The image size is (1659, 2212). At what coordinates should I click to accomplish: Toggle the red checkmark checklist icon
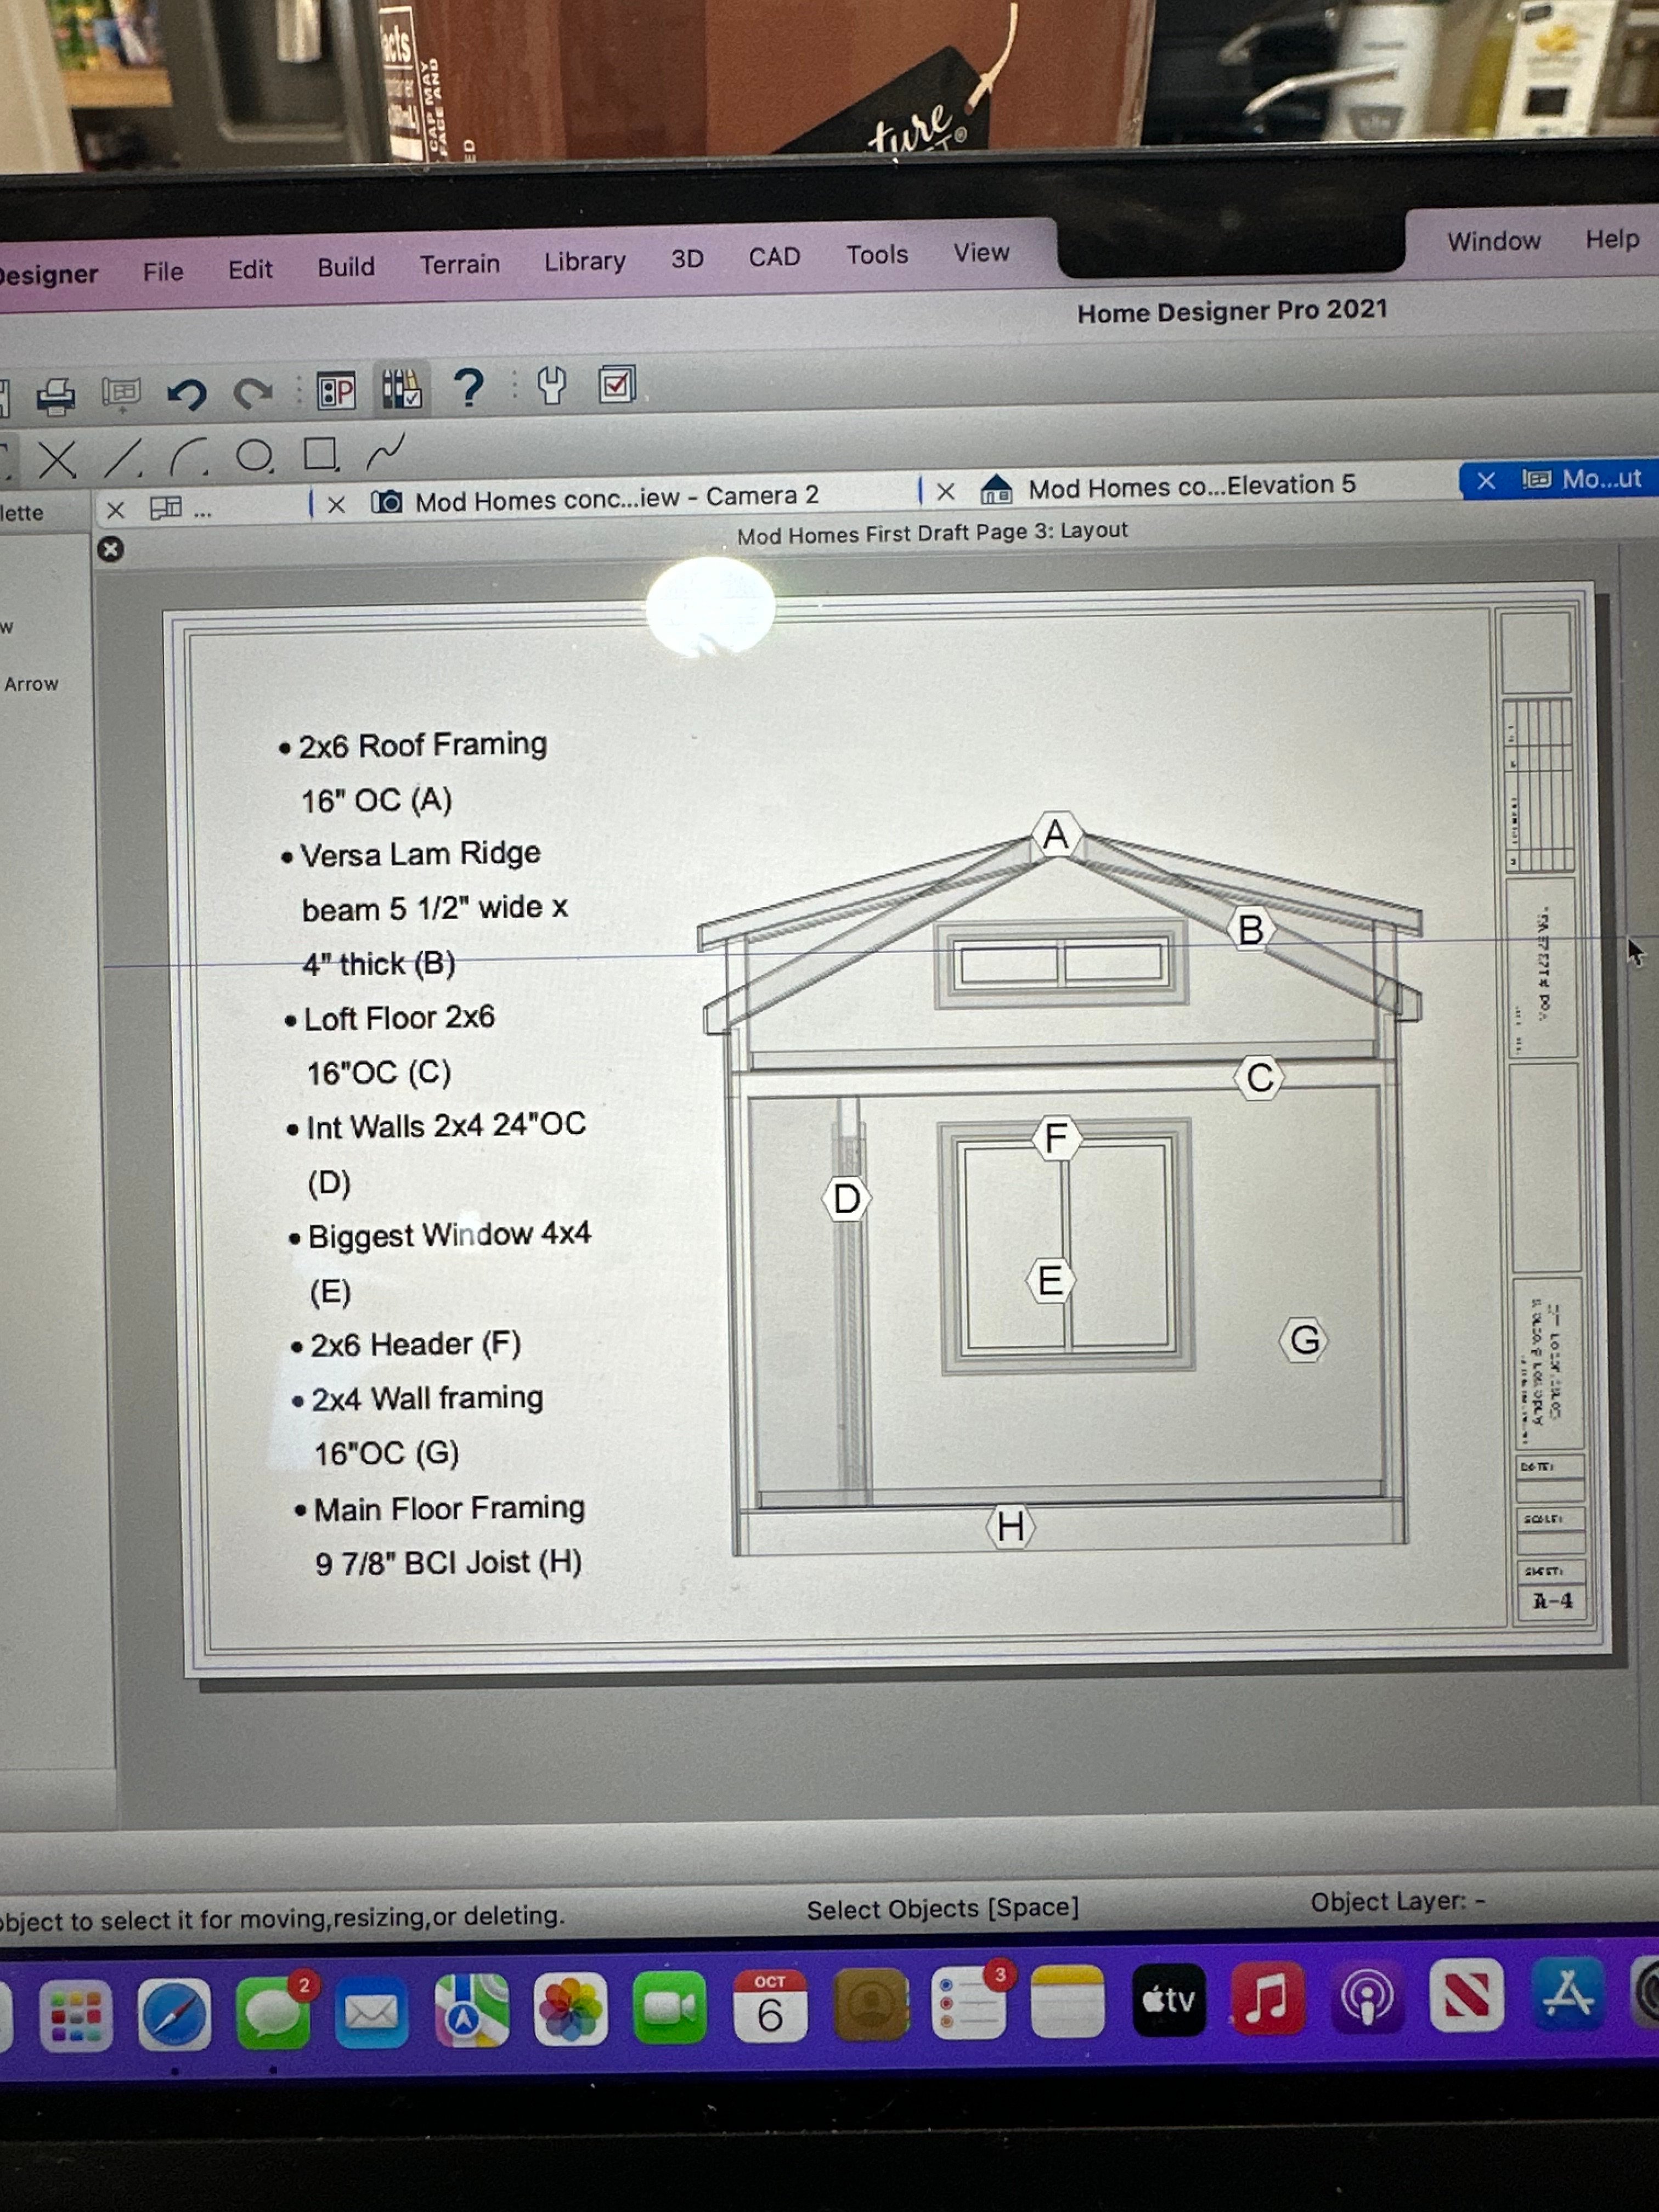pyautogui.click(x=616, y=384)
